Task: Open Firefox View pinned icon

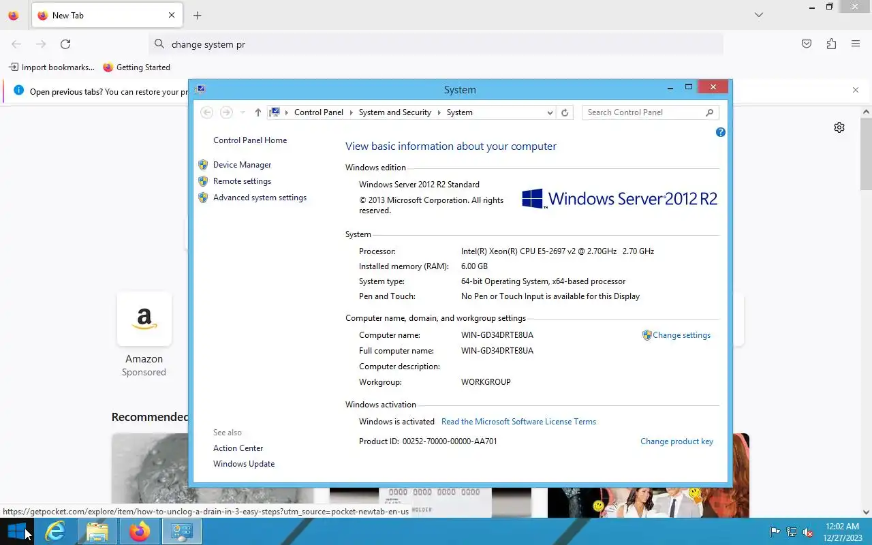Action: pyautogui.click(x=14, y=15)
